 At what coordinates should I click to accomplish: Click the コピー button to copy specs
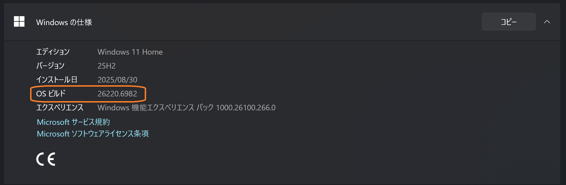coord(509,22)
